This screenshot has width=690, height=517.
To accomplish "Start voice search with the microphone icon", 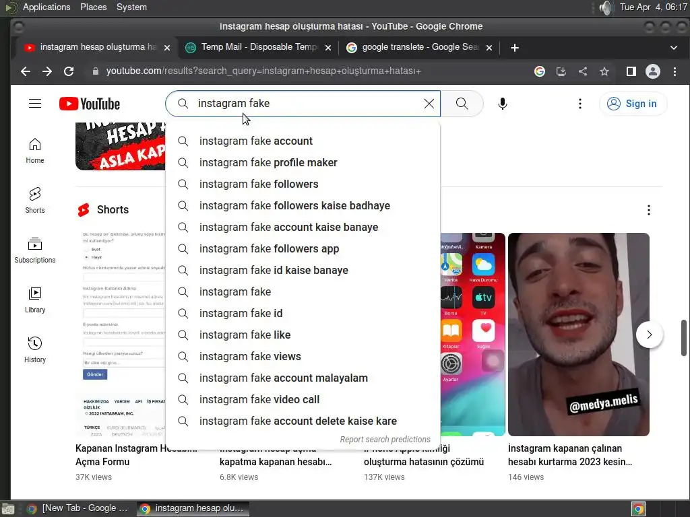I will [x=503, y=104].
